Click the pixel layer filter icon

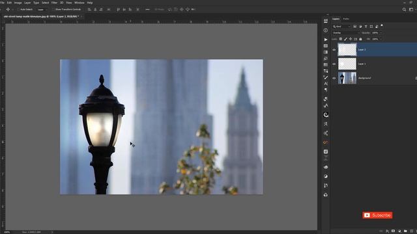point(354,27)
